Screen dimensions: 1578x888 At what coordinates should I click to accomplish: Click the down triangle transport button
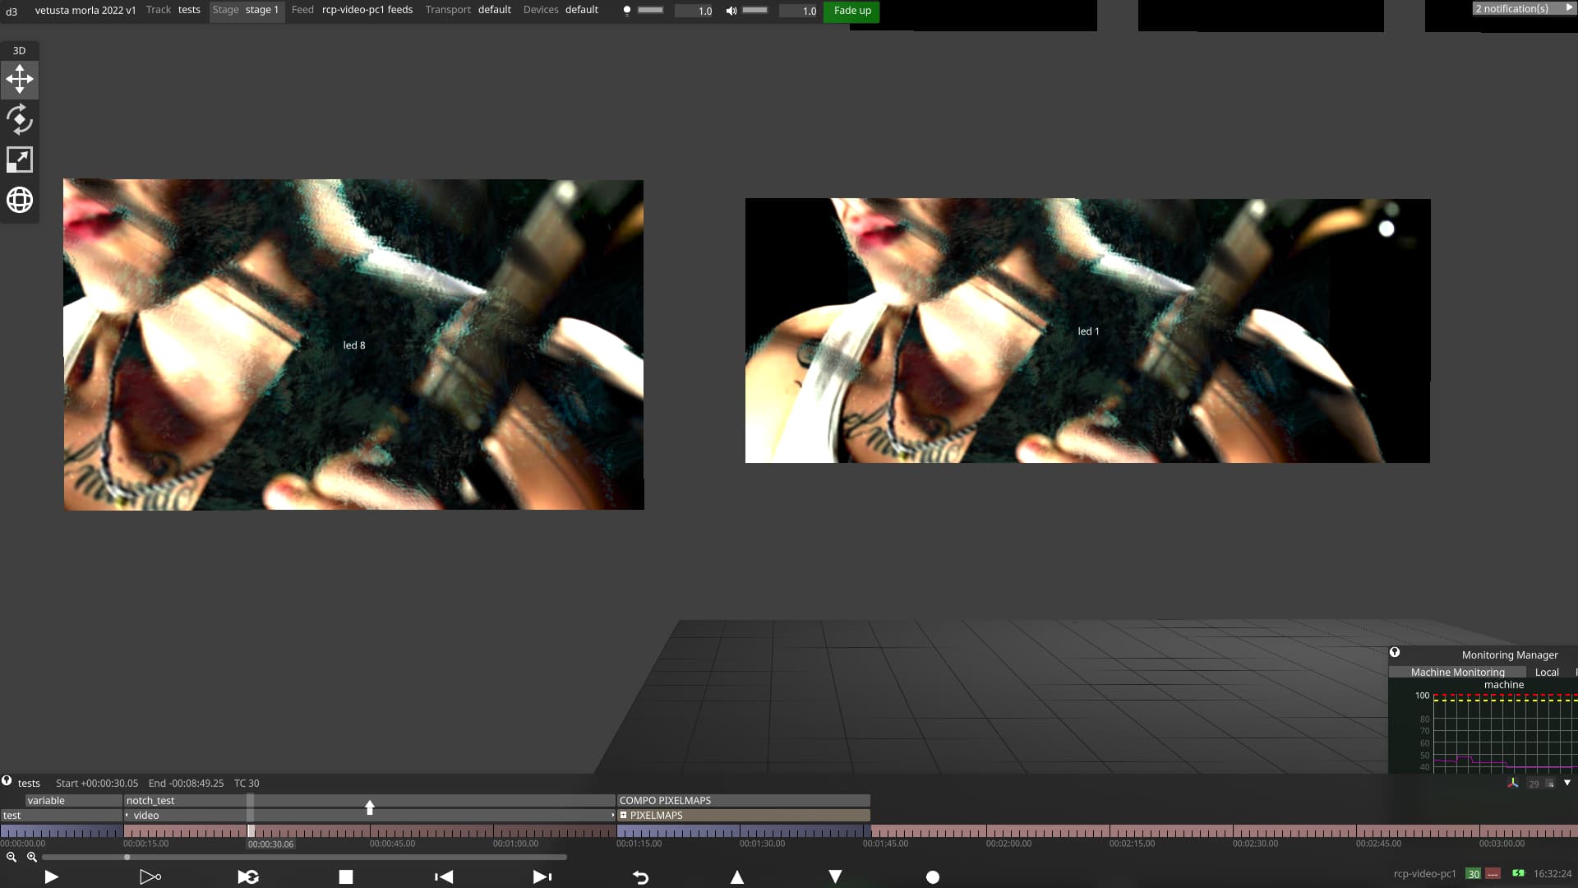(x=835, y=877)
